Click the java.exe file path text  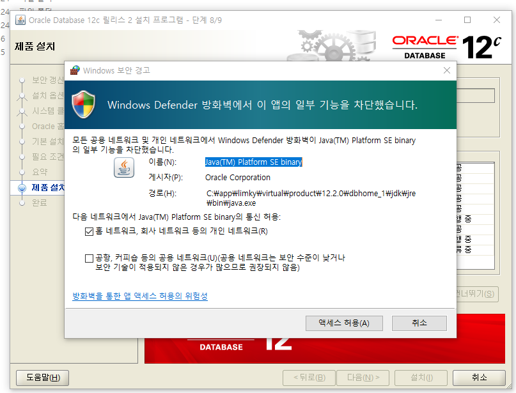point(311,198)
